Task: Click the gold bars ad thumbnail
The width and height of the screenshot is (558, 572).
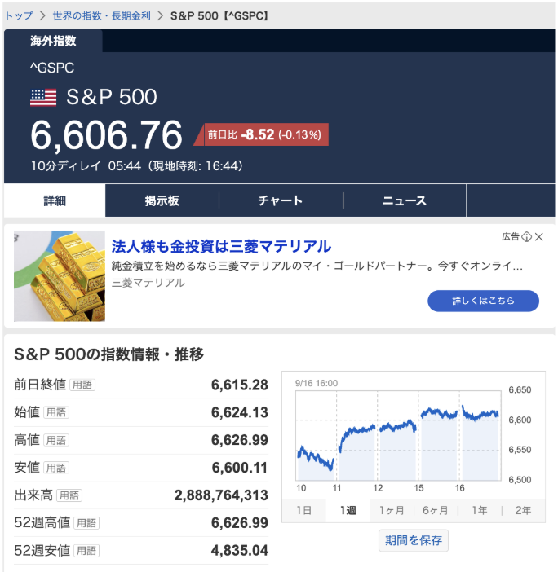Action: [60, 275]
